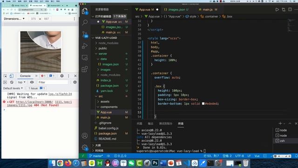
Task: Expand the GET error message arrow in console
Action: coord(8,102)
